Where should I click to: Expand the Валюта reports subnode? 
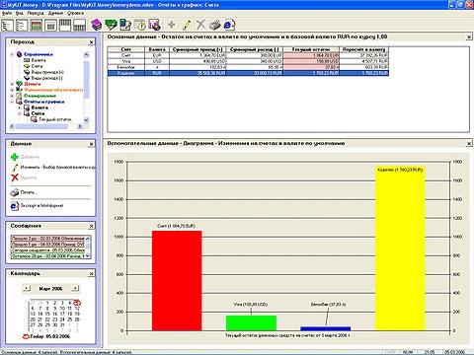[20, 107]
